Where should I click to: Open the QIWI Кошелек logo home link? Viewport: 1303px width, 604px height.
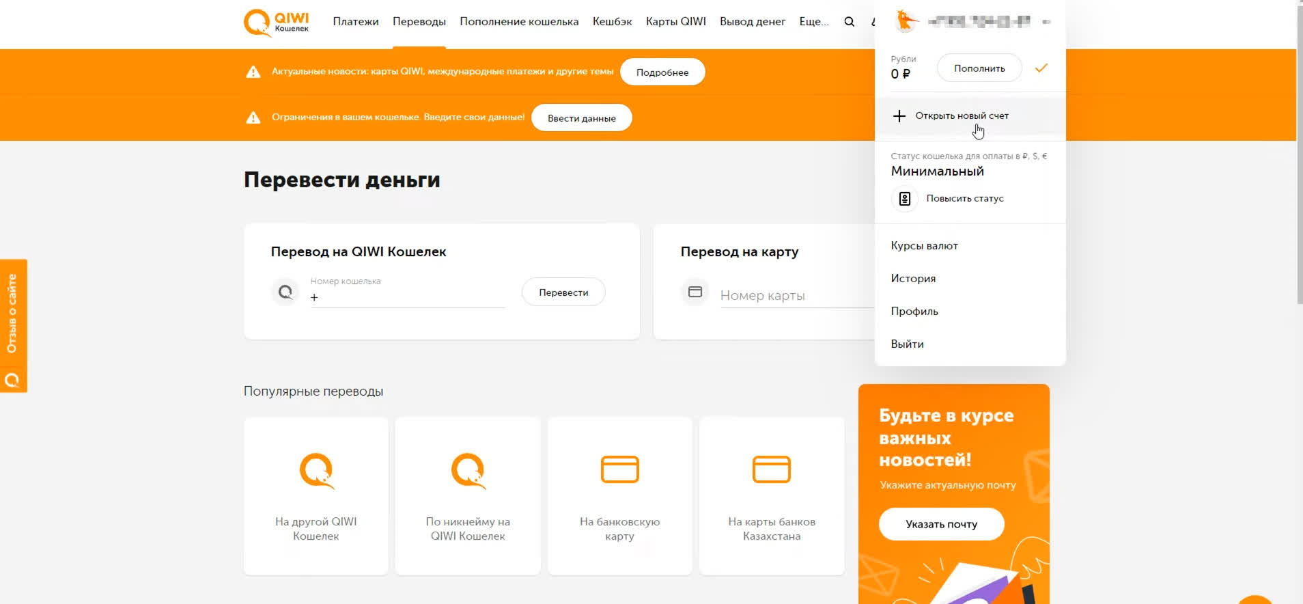(x=277, y=22)
